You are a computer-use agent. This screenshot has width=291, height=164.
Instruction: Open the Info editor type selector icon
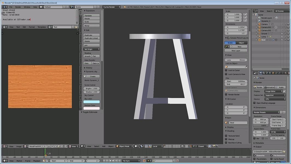[x=5, y=7]
